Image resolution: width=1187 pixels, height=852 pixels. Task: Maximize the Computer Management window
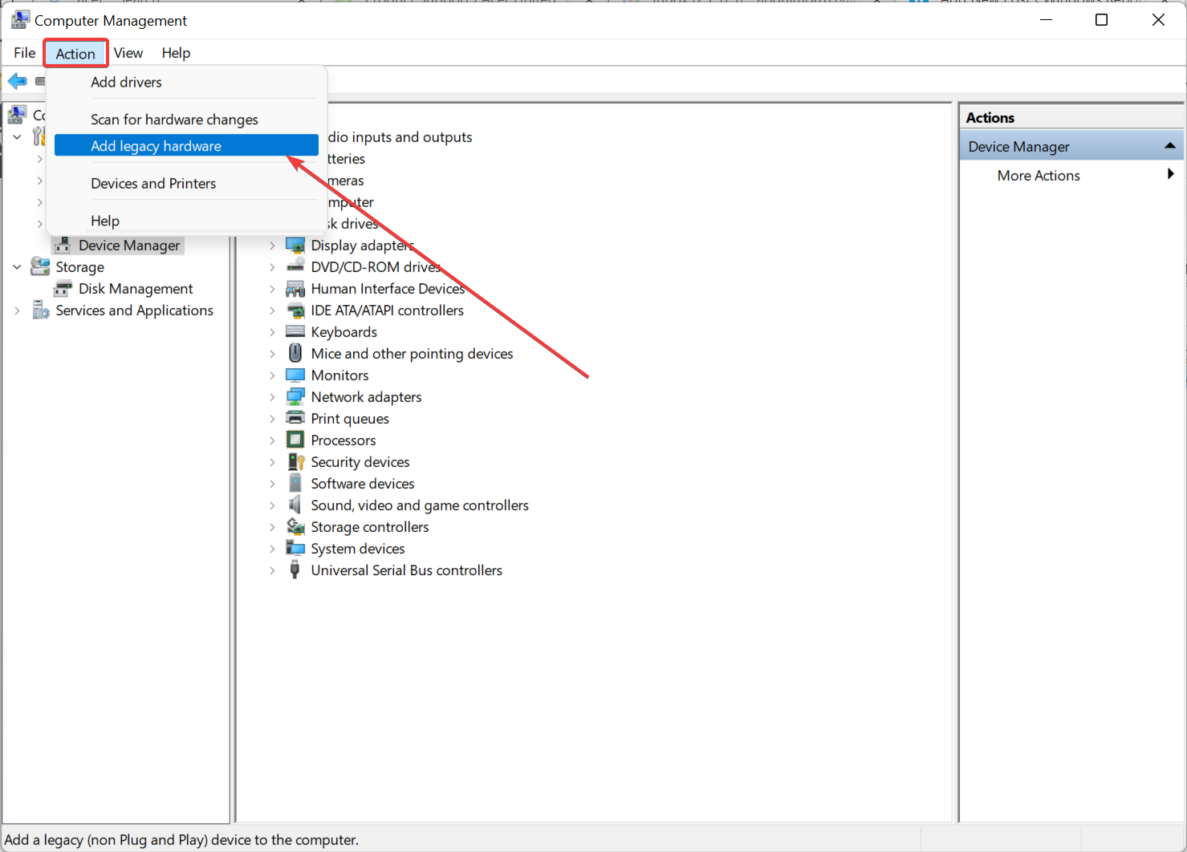click(x=1101, y=20)
